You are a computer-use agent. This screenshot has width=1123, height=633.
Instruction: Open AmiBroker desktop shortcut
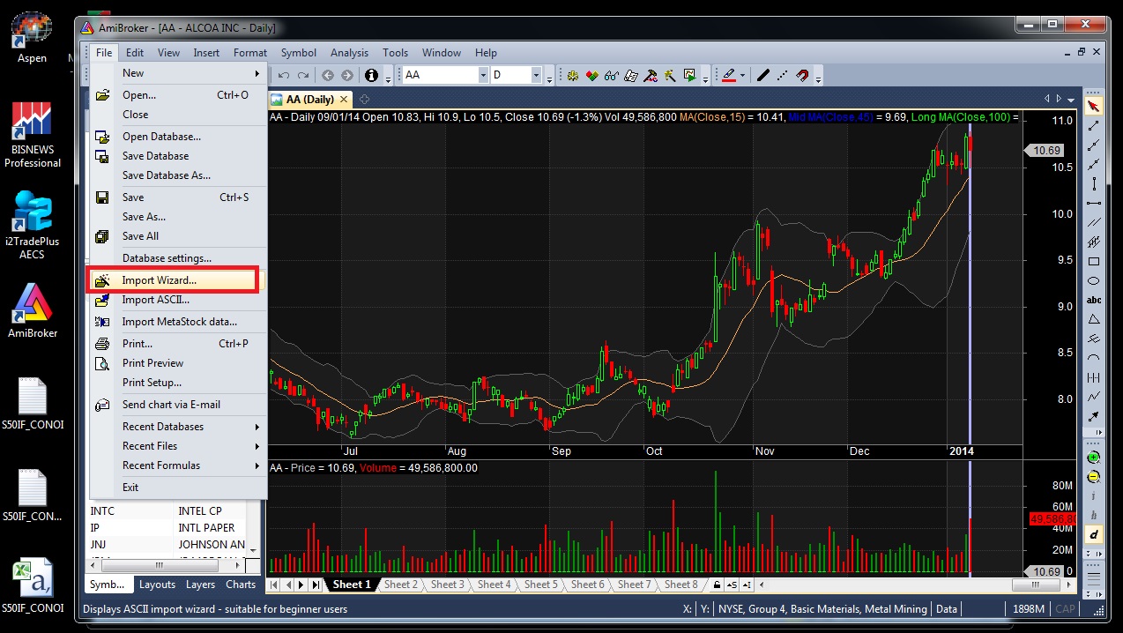coord(33,309)
